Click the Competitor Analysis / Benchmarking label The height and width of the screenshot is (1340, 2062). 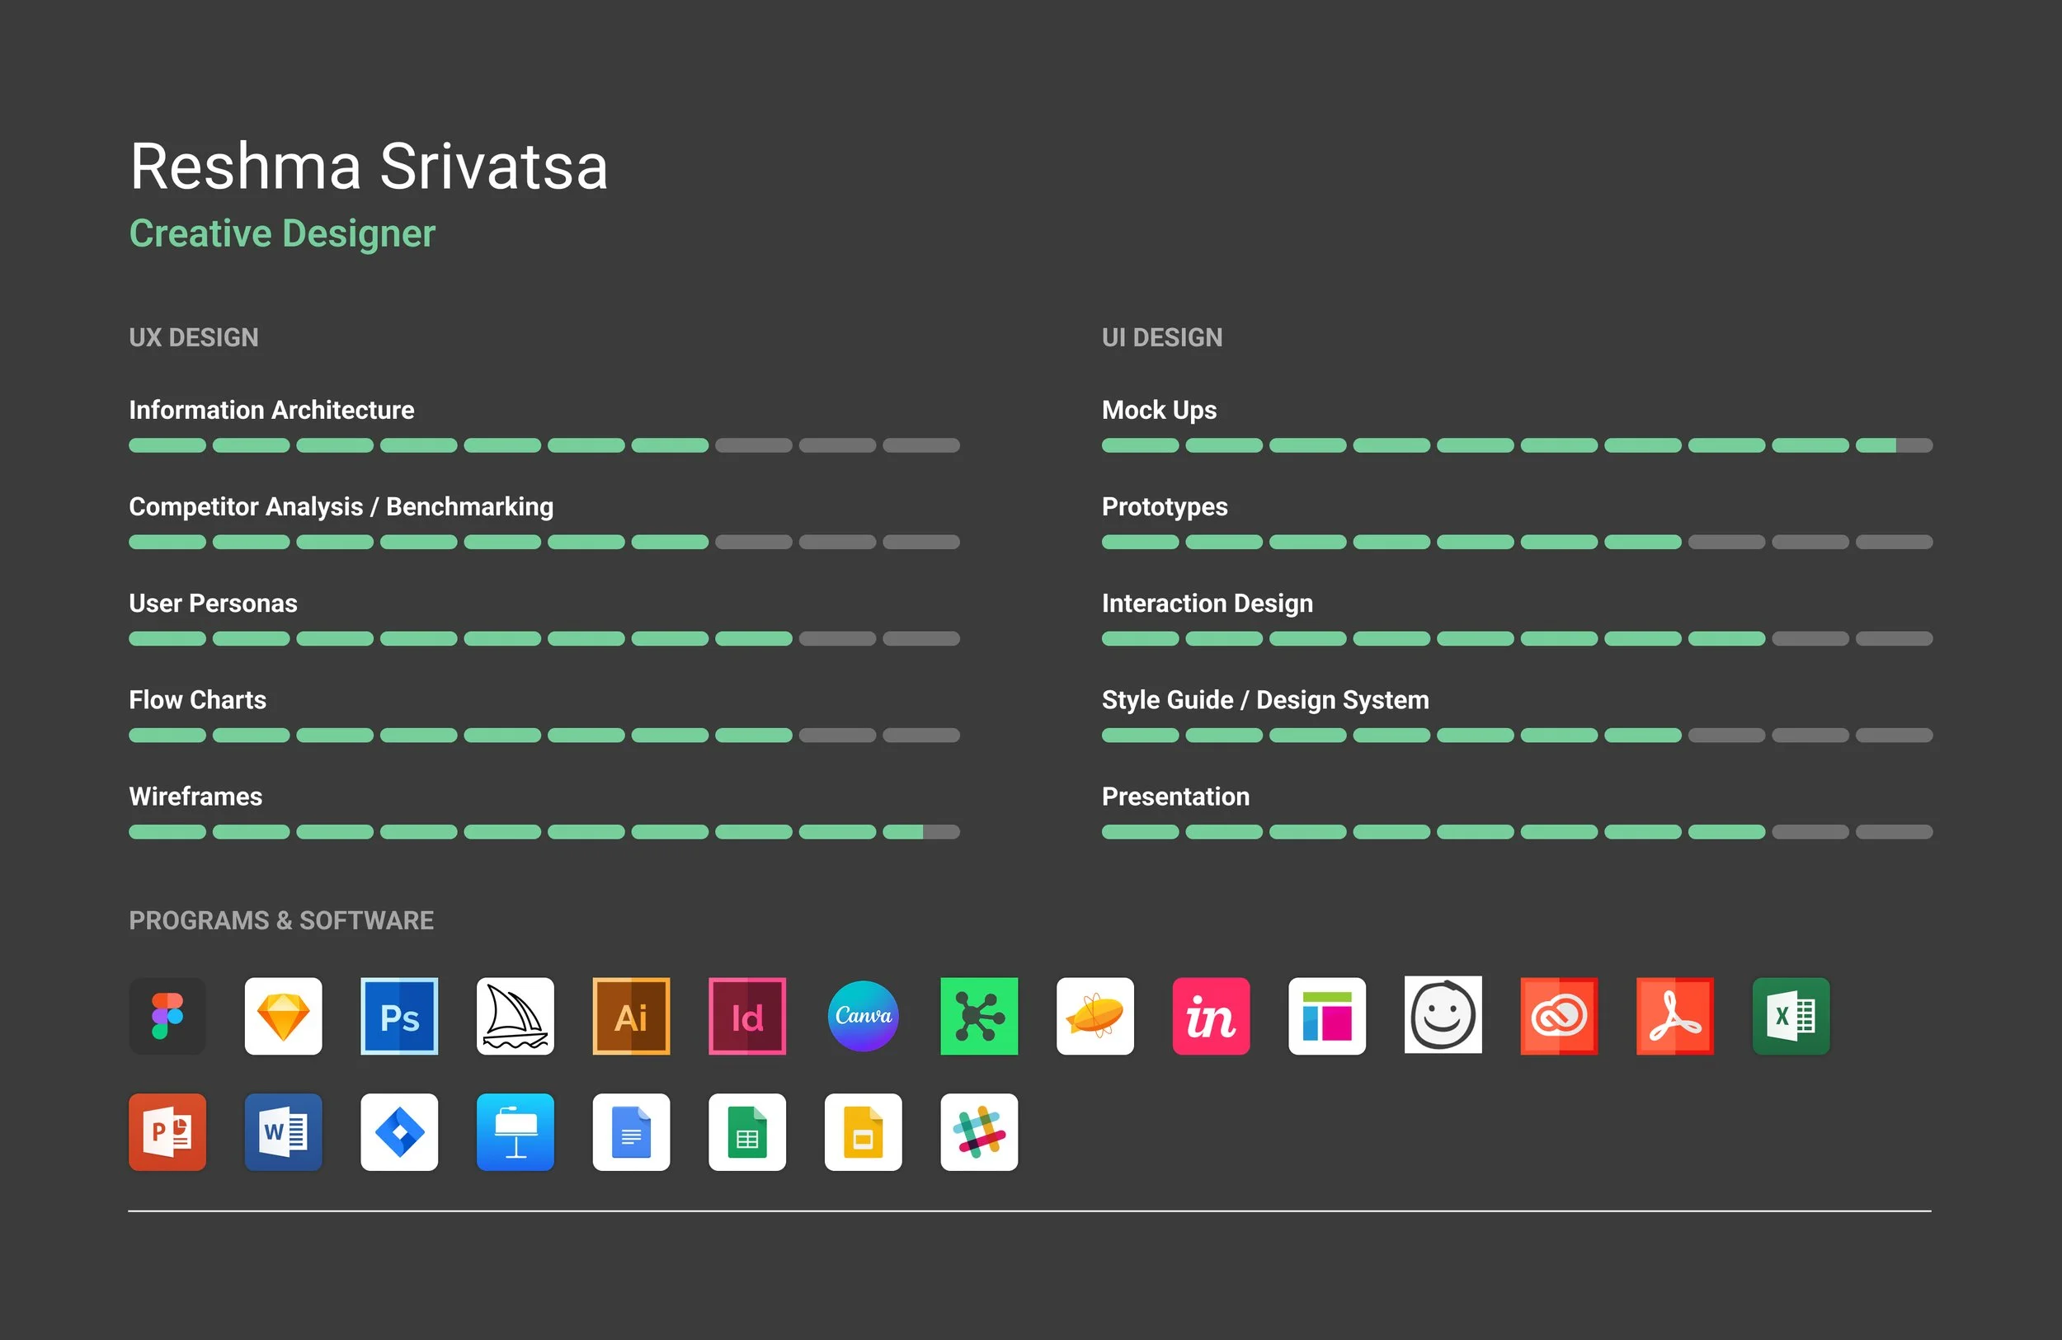[x=341, y=506]
